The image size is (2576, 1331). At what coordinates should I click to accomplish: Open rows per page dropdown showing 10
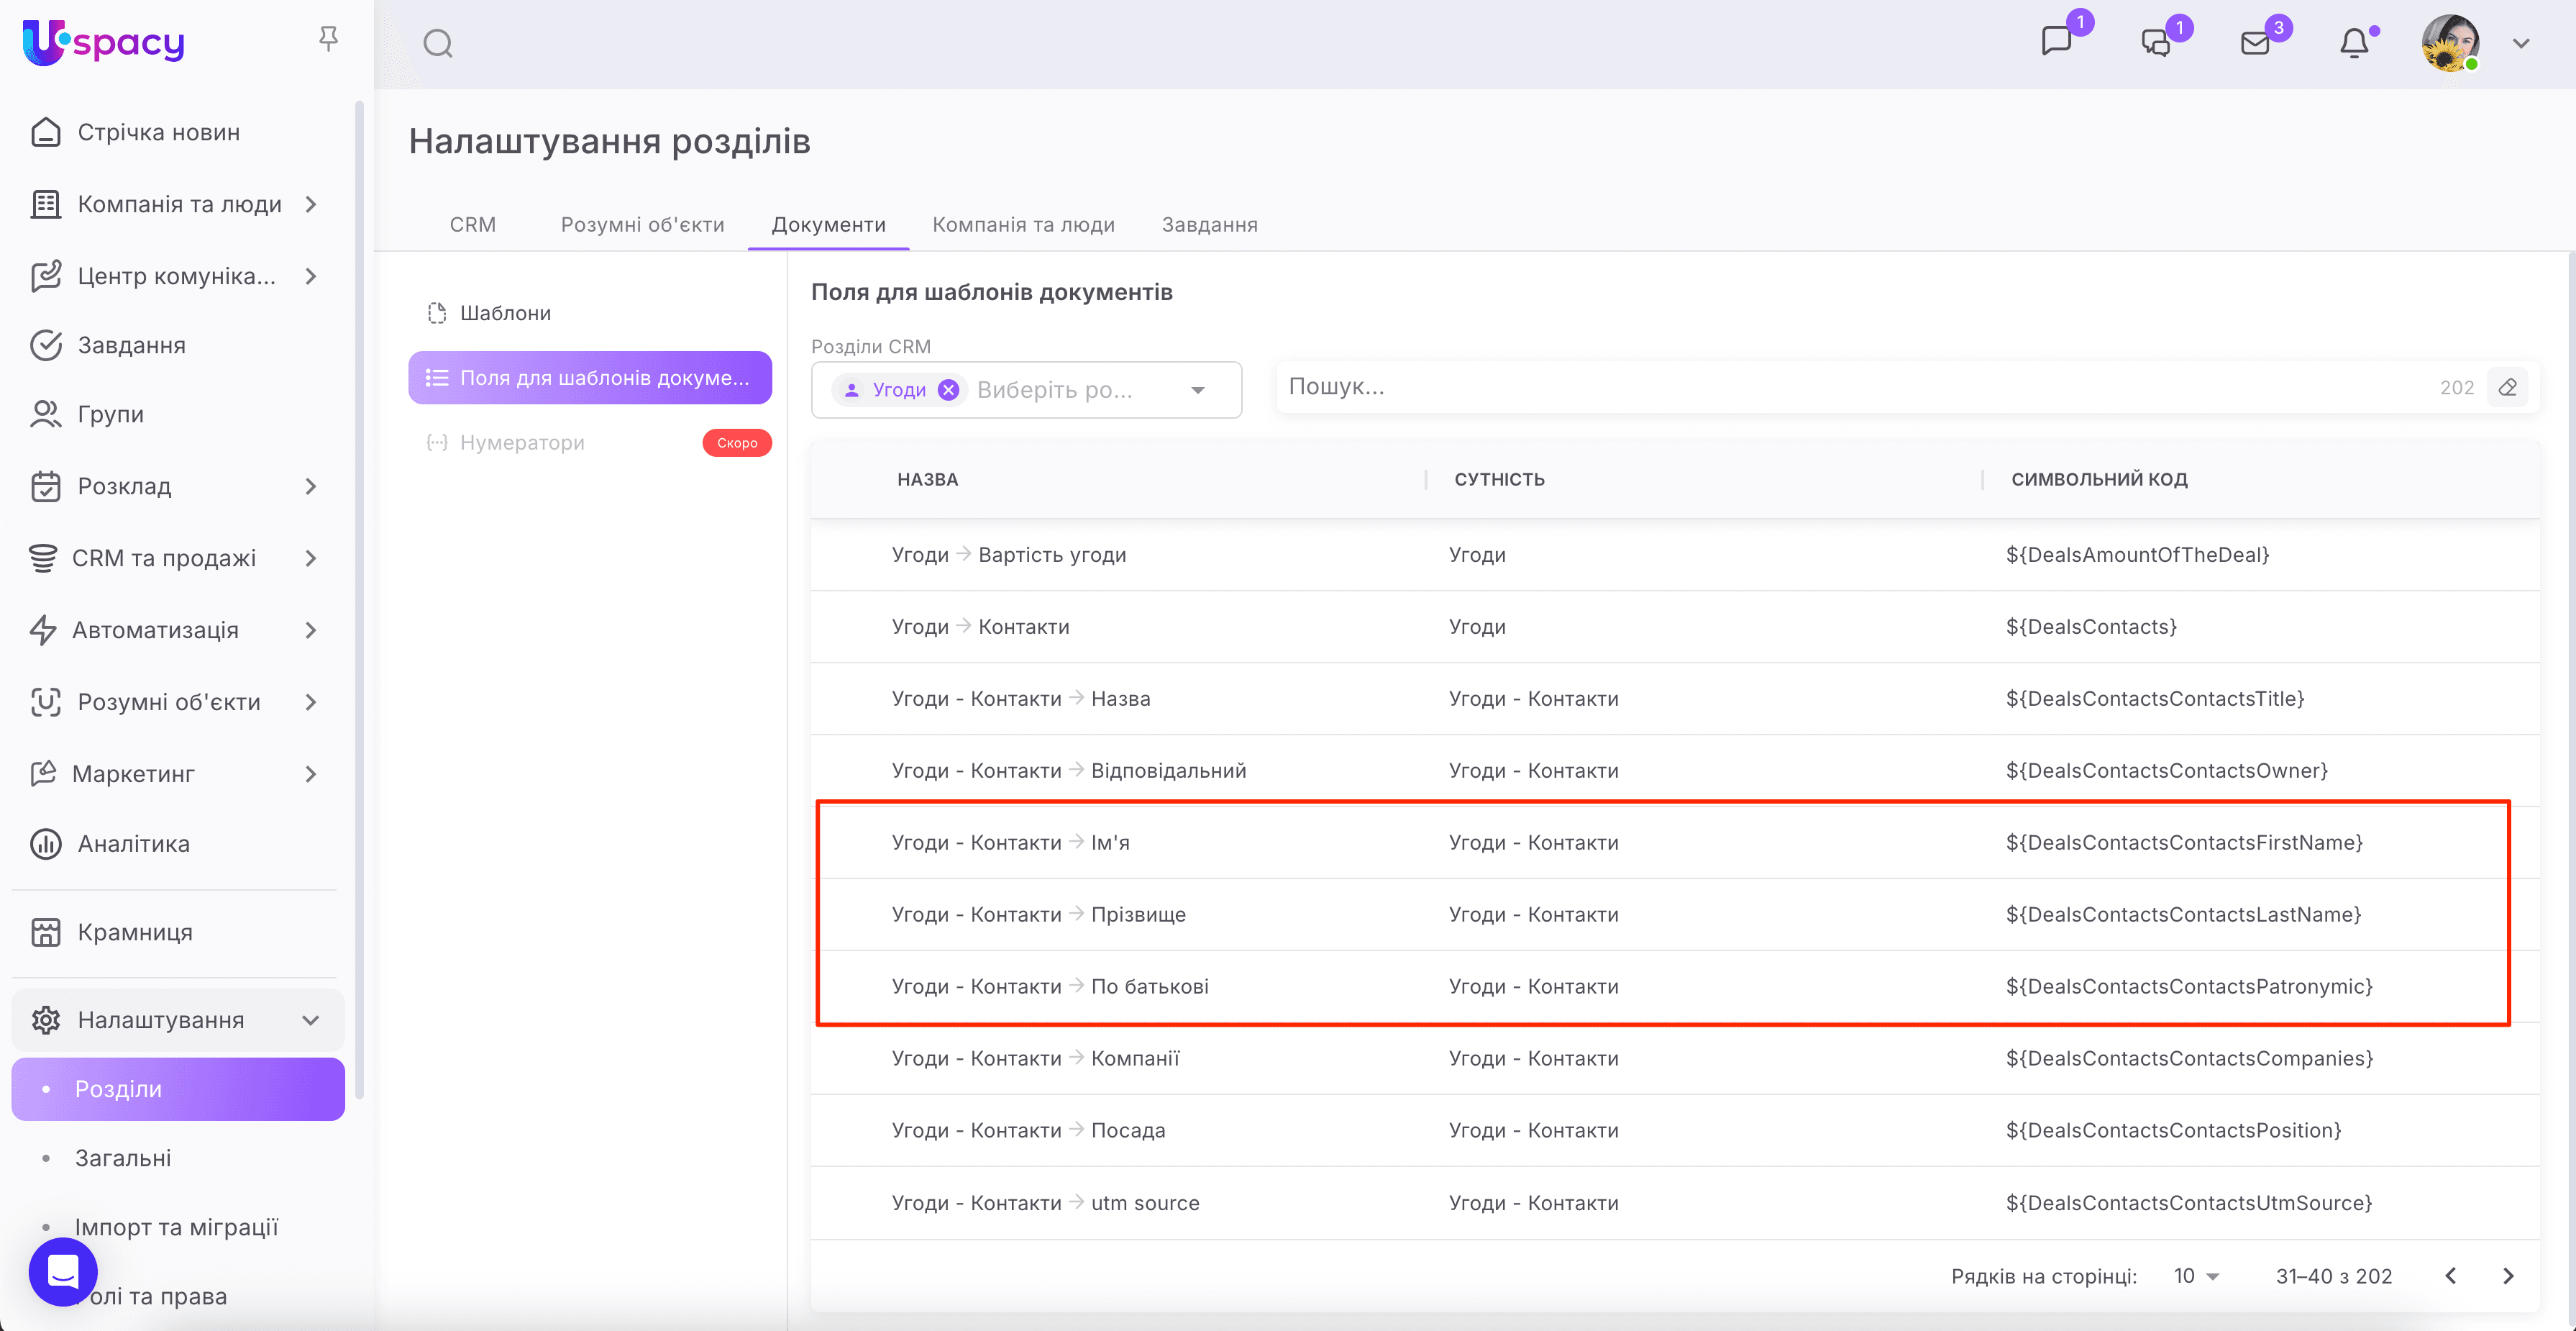pyautogui.click(x=2196, y=1276)
